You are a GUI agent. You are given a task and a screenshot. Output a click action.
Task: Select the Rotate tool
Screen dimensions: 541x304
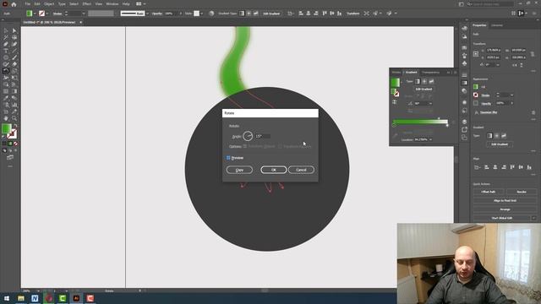(6, 71)
